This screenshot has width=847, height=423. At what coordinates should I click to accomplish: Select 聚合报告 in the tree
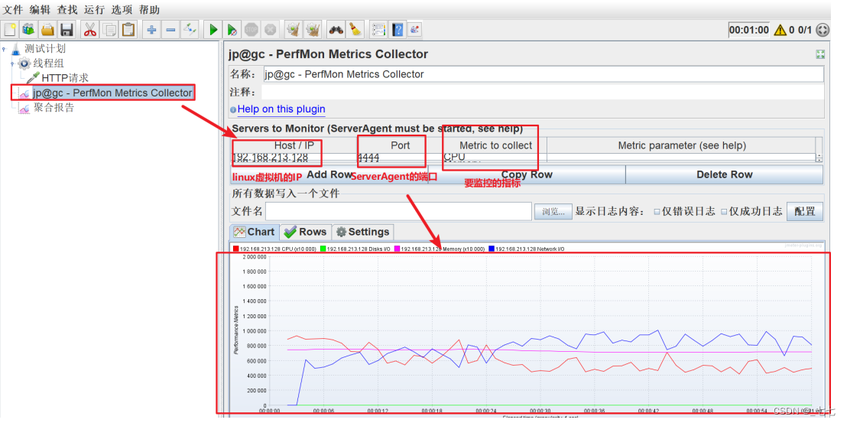54,108
